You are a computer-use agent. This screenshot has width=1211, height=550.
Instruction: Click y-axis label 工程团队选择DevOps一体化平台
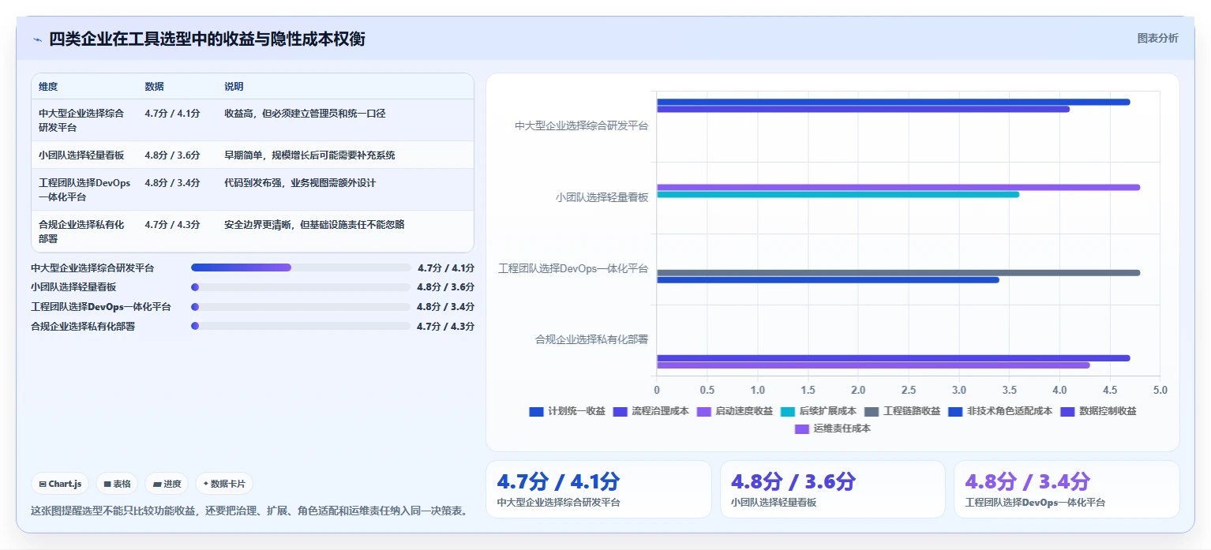[573, 268]
